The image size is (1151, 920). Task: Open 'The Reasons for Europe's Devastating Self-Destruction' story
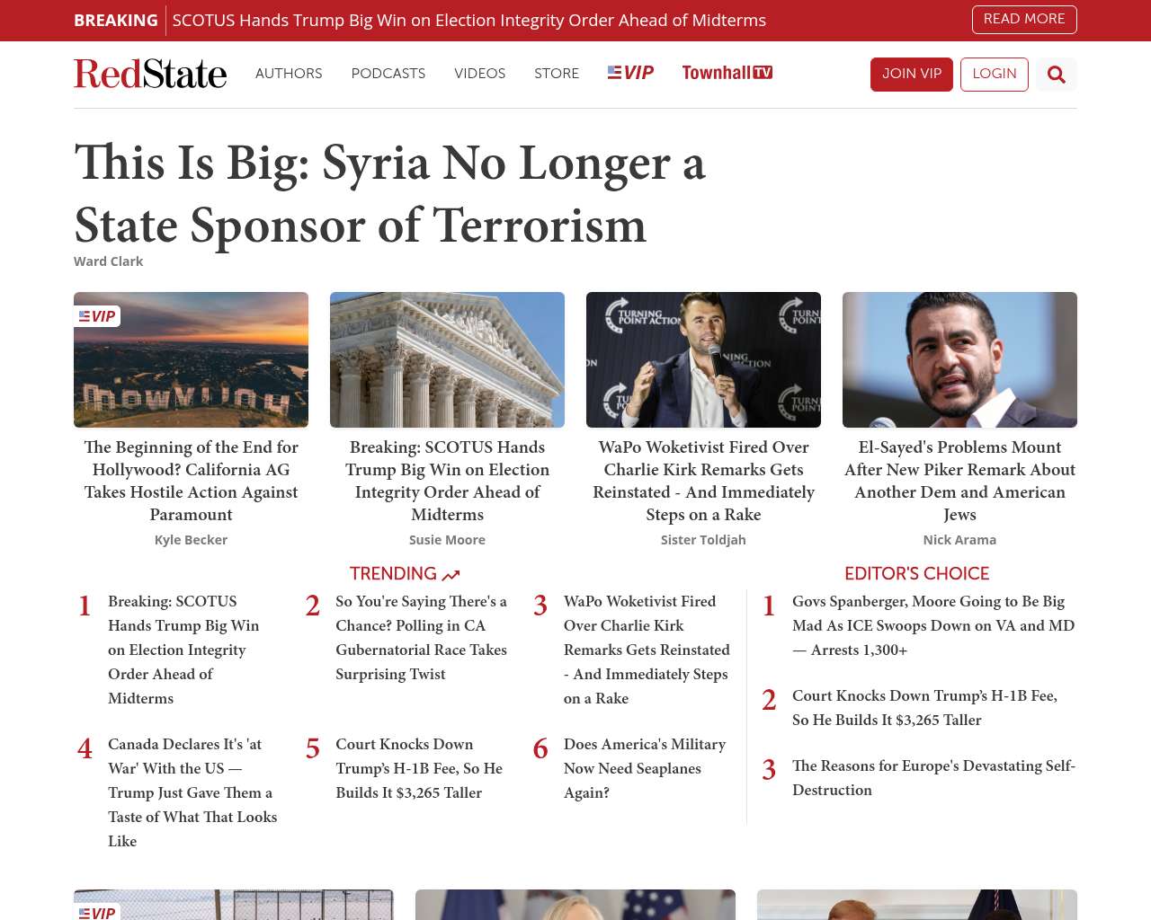click(x=933, y=778)
